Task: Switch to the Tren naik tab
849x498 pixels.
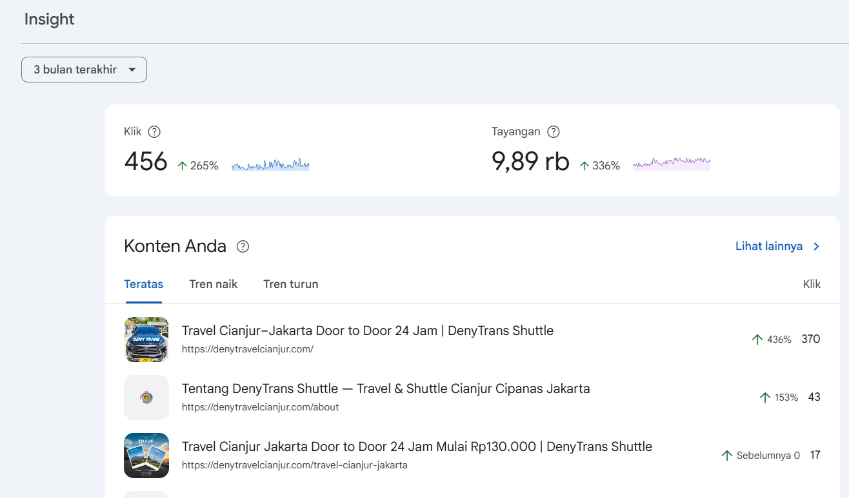Action: (214, 284)
